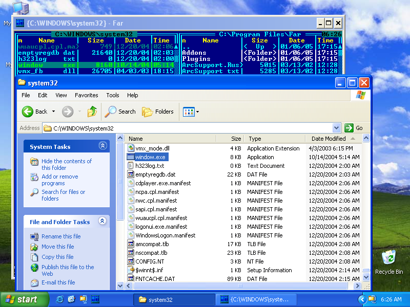
Task: Select the nwc.cpl.manifest file icon
Action: [x=131, y=200]
